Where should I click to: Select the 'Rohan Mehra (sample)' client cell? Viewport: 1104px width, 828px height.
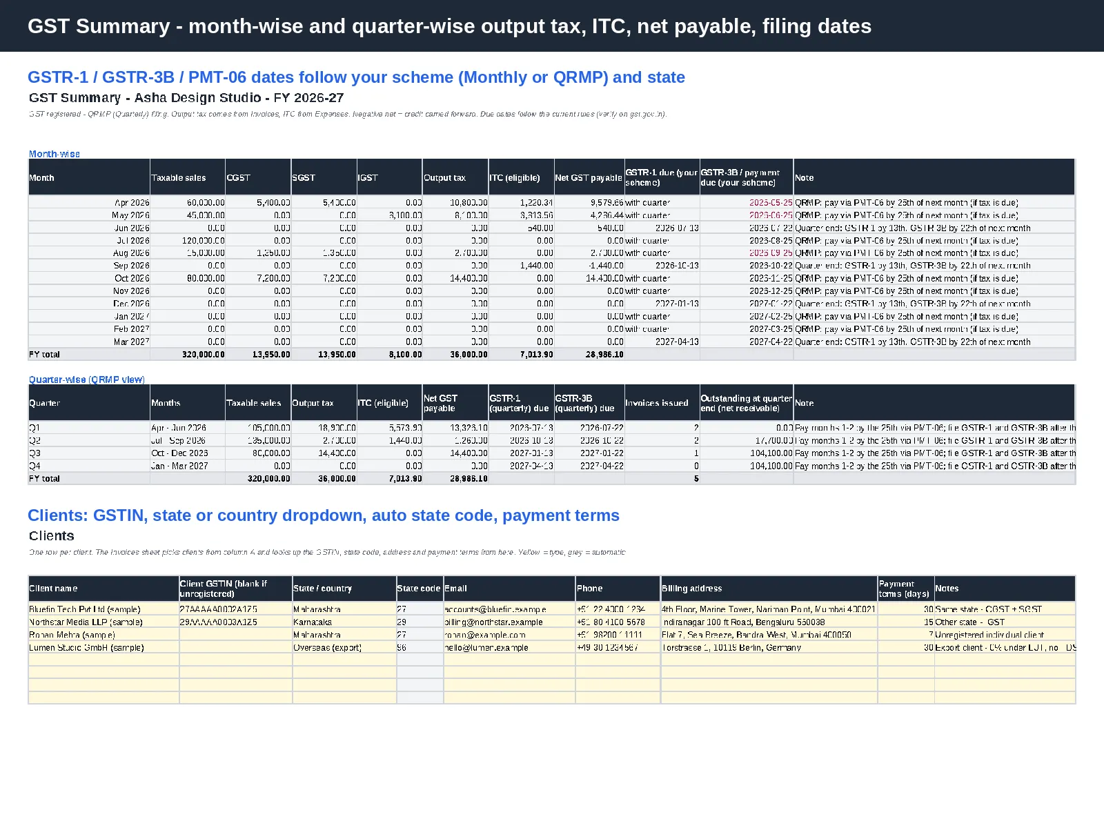(103, 635)
